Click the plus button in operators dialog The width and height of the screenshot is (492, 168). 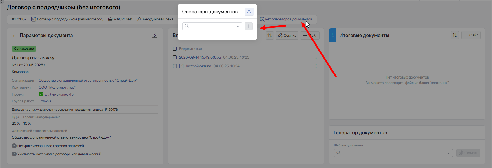pos(248,26)
